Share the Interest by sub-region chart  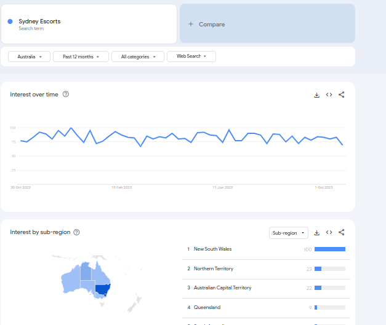click(342, 233)
